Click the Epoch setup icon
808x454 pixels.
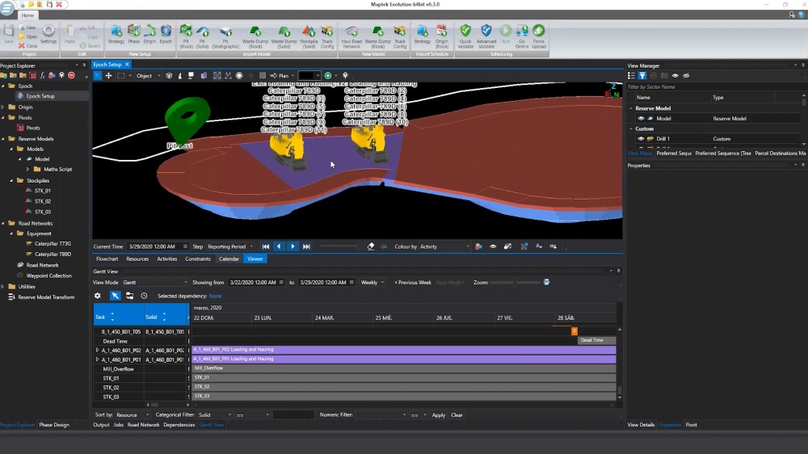(x=166, y=34)
